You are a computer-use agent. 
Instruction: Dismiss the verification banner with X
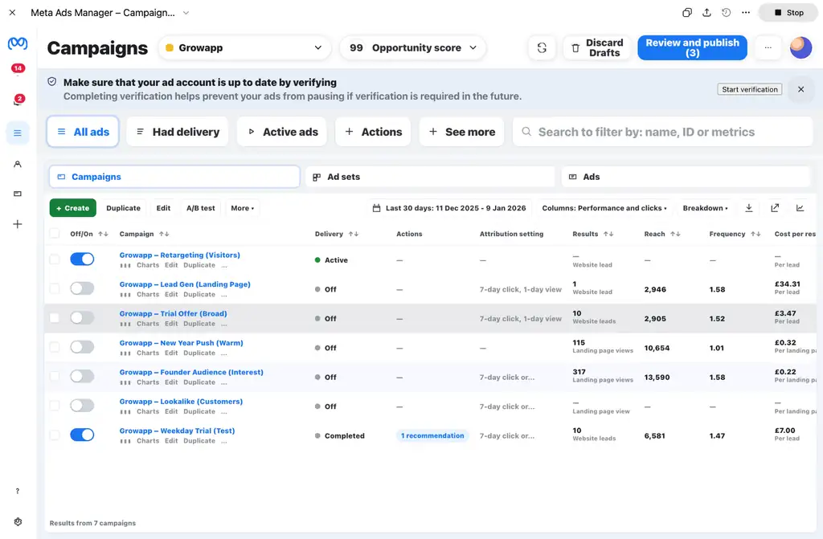[801, 89]
